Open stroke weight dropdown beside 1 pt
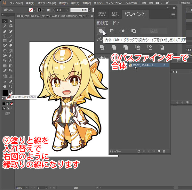Image resolution: width=192 pixels, height=190 pixels. tap(67, 10)
